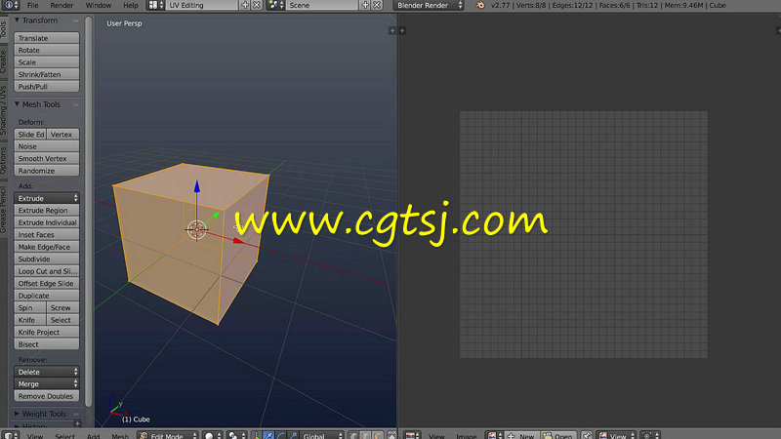The image size is (781, 439).
Task: Click the Grease Pencil vertical tab
Action: 4,209
